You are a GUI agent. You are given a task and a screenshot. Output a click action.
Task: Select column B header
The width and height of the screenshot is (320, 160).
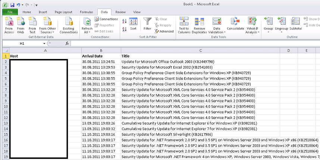[x=101, y=50]
